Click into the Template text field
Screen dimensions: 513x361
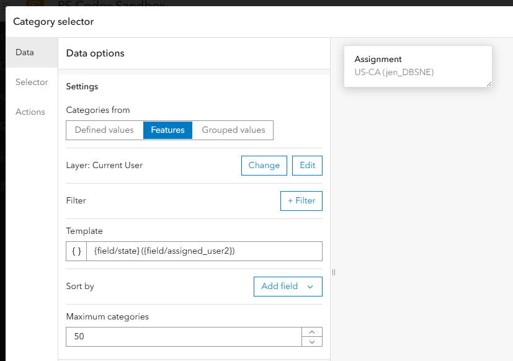(x=204, y=251)
